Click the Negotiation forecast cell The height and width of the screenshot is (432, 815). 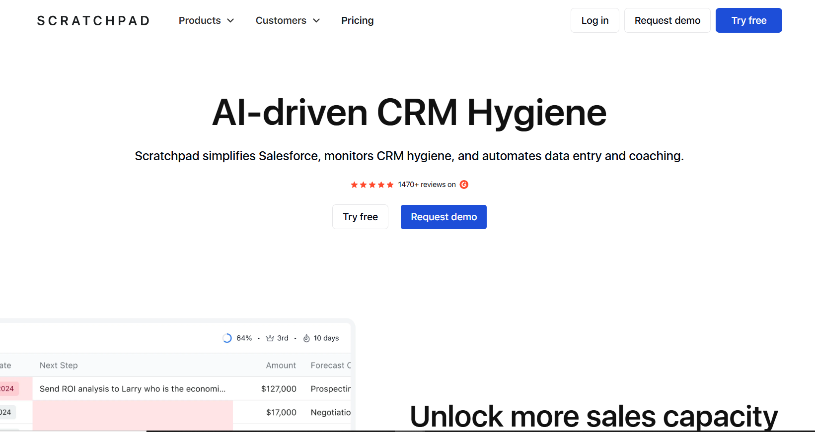[331, 412]
